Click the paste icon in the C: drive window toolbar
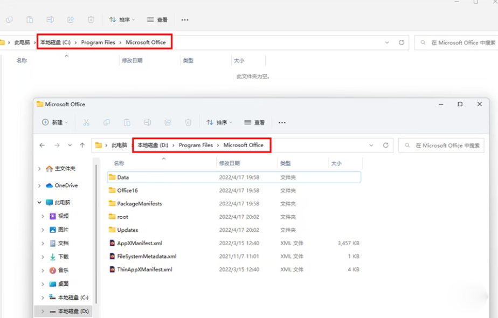The height and width of the screenshot is (318, 498). click(30, 19)
